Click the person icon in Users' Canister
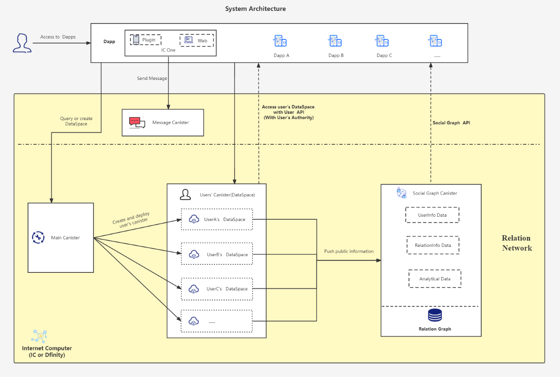Viewport: 560px width, 377px height. tap(185, 195)
